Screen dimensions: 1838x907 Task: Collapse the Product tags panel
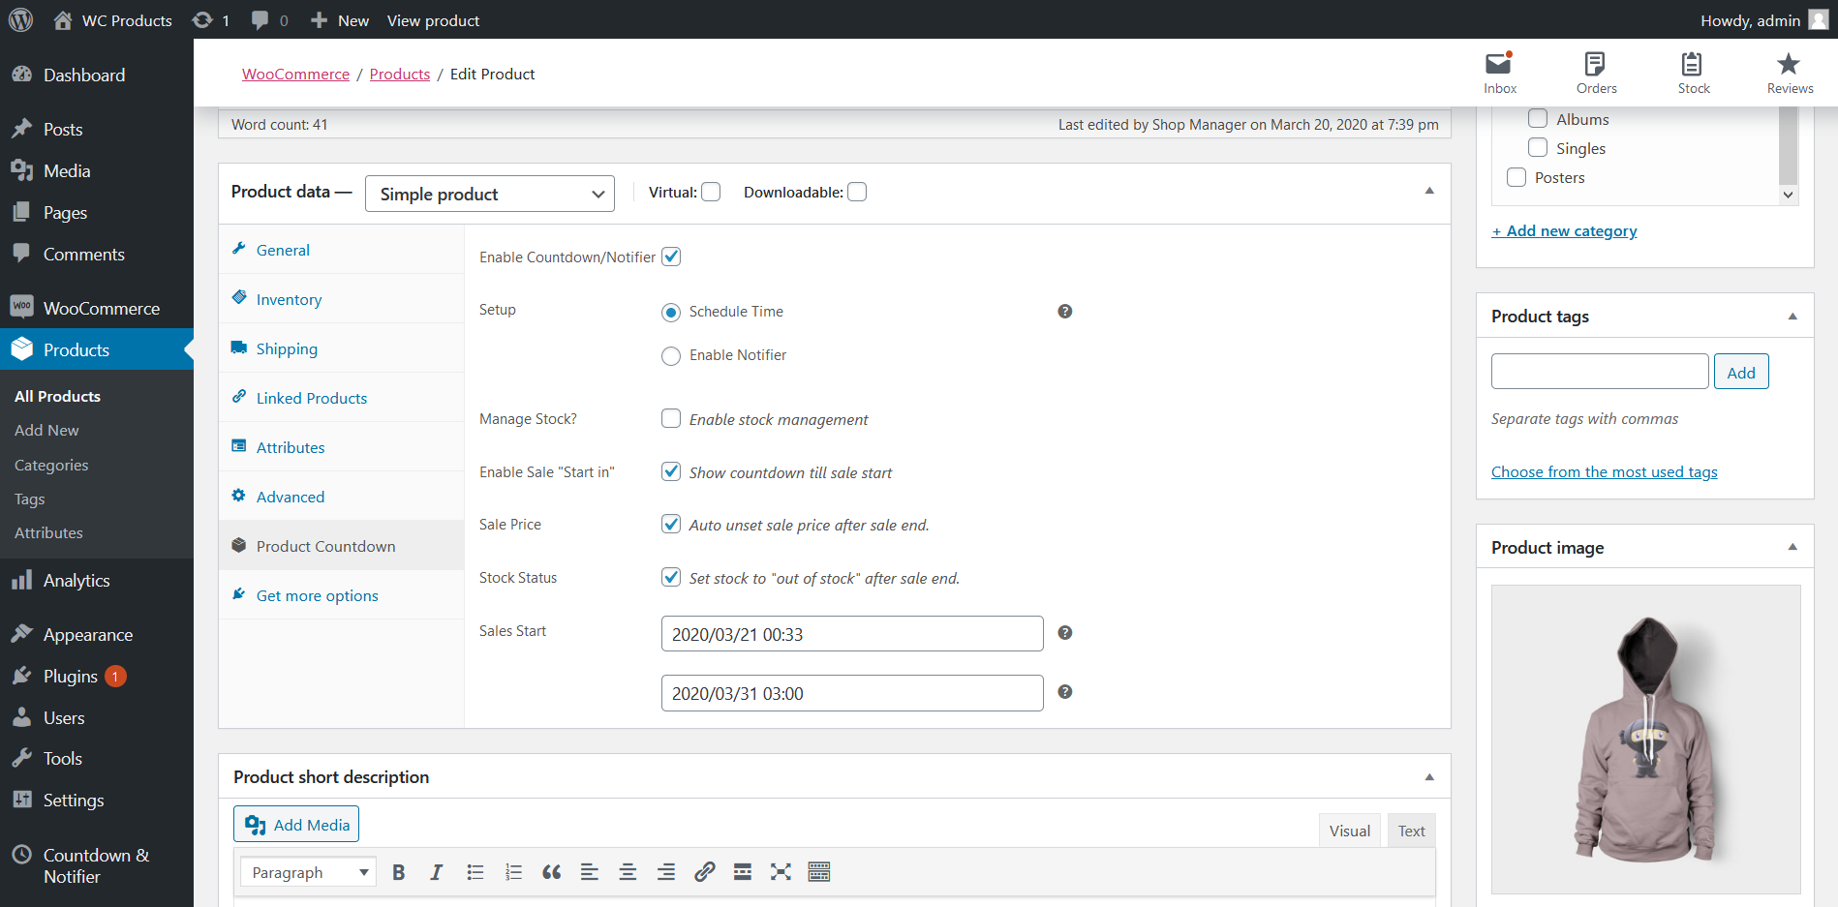pos(1790,316)
